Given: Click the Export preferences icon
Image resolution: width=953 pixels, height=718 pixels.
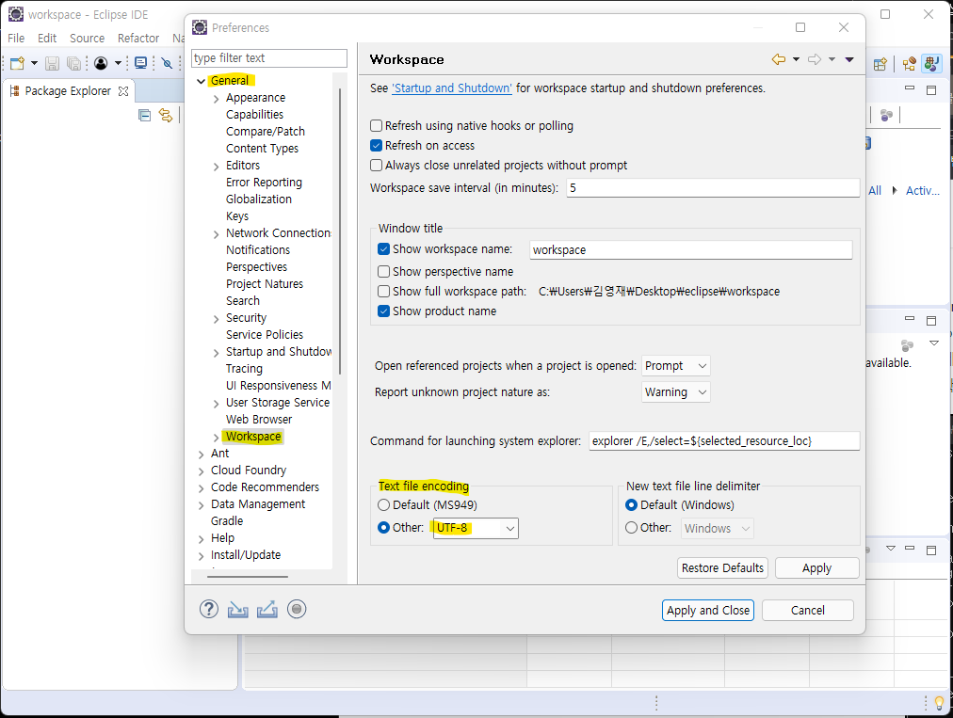Looking at the screenshot, I should pyautogui.click(x=267, y=609).
